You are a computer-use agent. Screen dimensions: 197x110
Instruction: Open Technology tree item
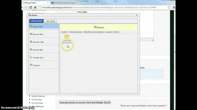(x=36, y=99)
